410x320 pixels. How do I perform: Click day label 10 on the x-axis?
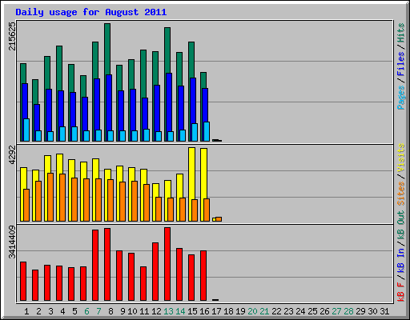132,311
